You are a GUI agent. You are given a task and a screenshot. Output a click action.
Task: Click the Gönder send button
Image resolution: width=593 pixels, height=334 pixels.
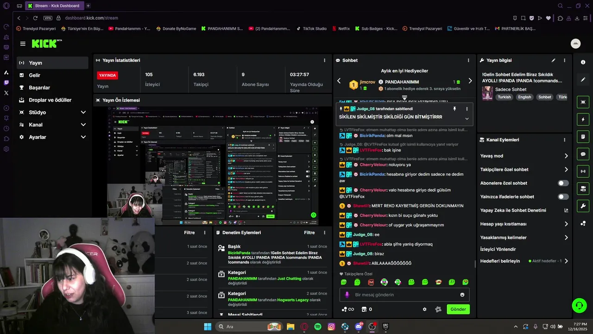point(458,309)
